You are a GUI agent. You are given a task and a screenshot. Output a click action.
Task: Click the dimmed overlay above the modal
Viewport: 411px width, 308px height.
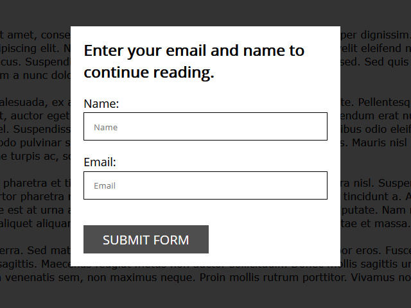(205, 13)
